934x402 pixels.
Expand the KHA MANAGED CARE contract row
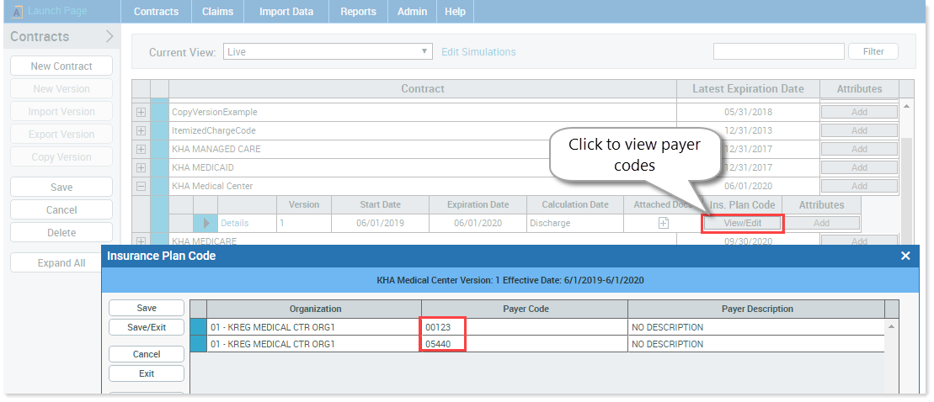pos(141,149)
